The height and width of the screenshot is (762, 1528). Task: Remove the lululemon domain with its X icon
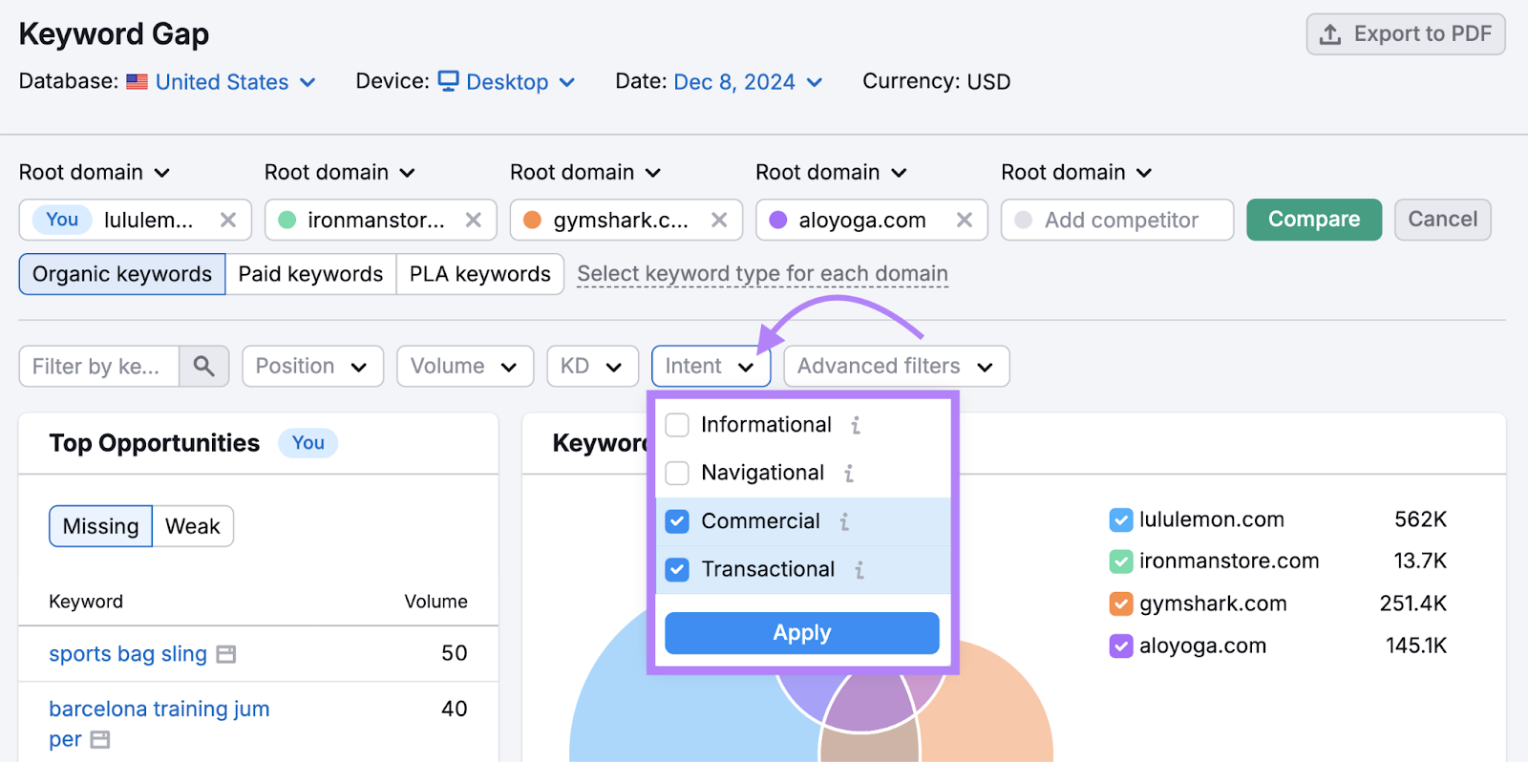(x=228, y=220)
